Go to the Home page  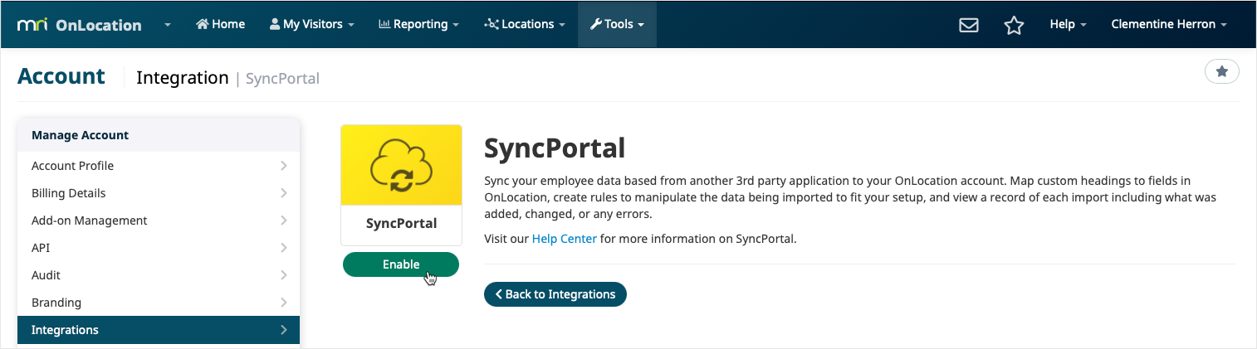pos(220,24)
